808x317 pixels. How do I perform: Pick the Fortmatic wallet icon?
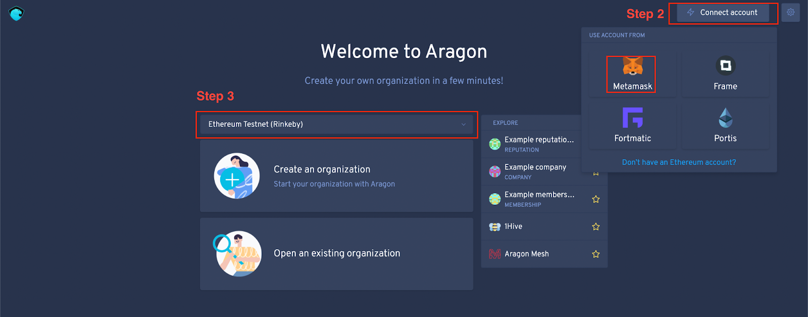[632, 117]
